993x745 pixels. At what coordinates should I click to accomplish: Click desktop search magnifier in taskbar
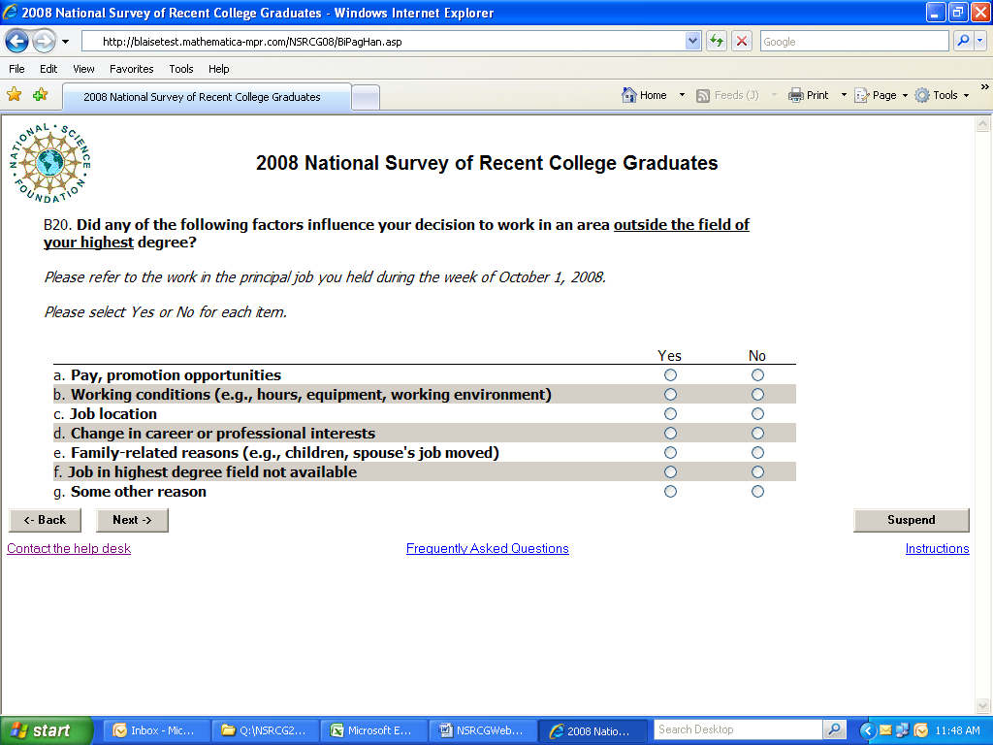[x=835, y=729]
